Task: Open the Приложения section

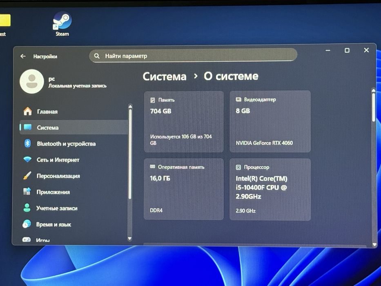Action: (74, 192)
